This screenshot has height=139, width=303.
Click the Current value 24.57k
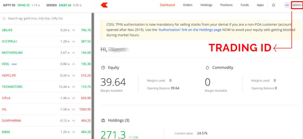202,133
